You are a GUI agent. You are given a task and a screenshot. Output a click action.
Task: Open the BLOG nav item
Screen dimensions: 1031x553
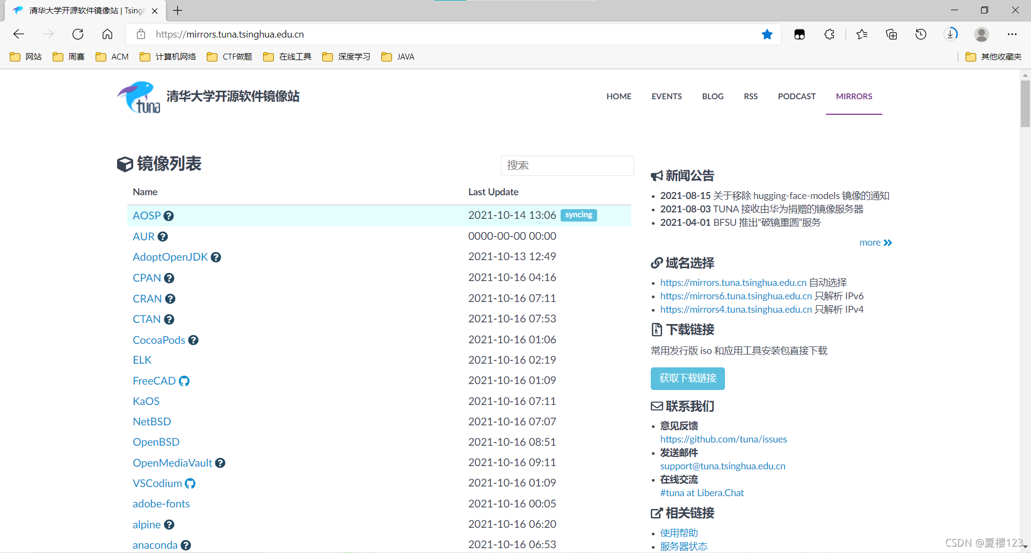coord(713,97)
